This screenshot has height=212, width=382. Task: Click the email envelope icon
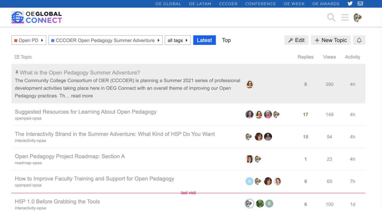click(x=360, y=4)
